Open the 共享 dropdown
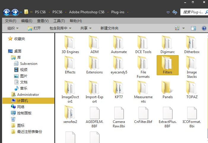The width and height of the screenshot is (208, 143). [x=86, y=28]
